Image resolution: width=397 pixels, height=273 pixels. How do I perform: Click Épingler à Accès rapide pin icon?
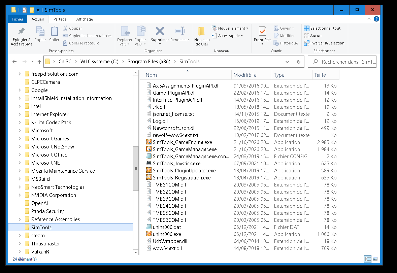pyautogui.click(x=22, y=32)
